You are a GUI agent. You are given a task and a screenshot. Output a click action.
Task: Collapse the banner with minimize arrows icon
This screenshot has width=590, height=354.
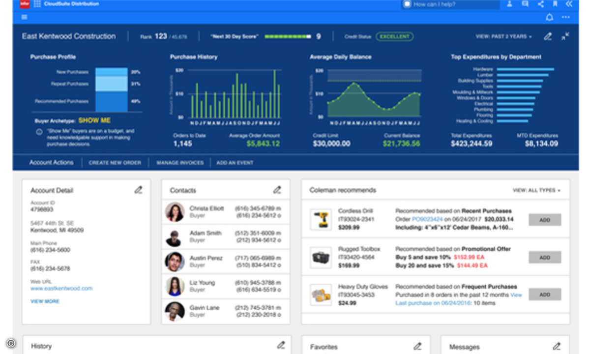(565, 36)
